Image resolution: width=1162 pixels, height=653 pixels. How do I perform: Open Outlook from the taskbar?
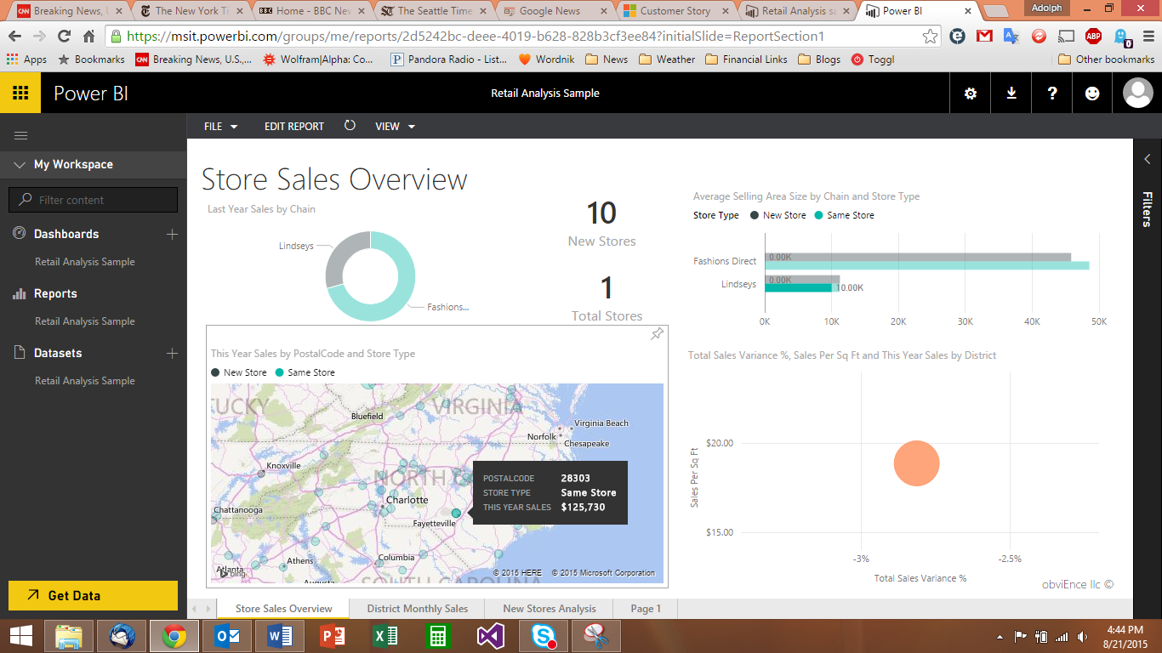pyautogui.click(x=227, y=636)
